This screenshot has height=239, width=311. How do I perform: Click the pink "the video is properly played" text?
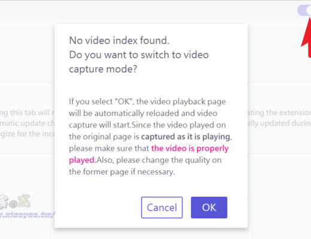149,154
